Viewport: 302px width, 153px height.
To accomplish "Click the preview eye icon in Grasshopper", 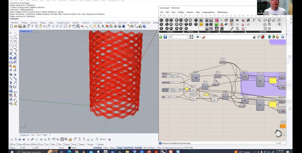I will [198, 37].
